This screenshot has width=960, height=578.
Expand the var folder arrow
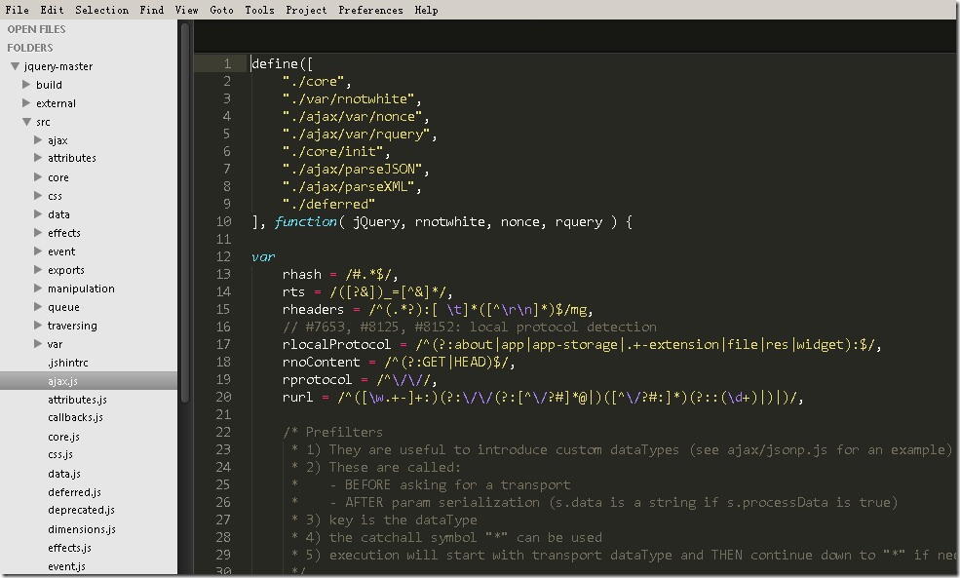click(x=38, y=344)
